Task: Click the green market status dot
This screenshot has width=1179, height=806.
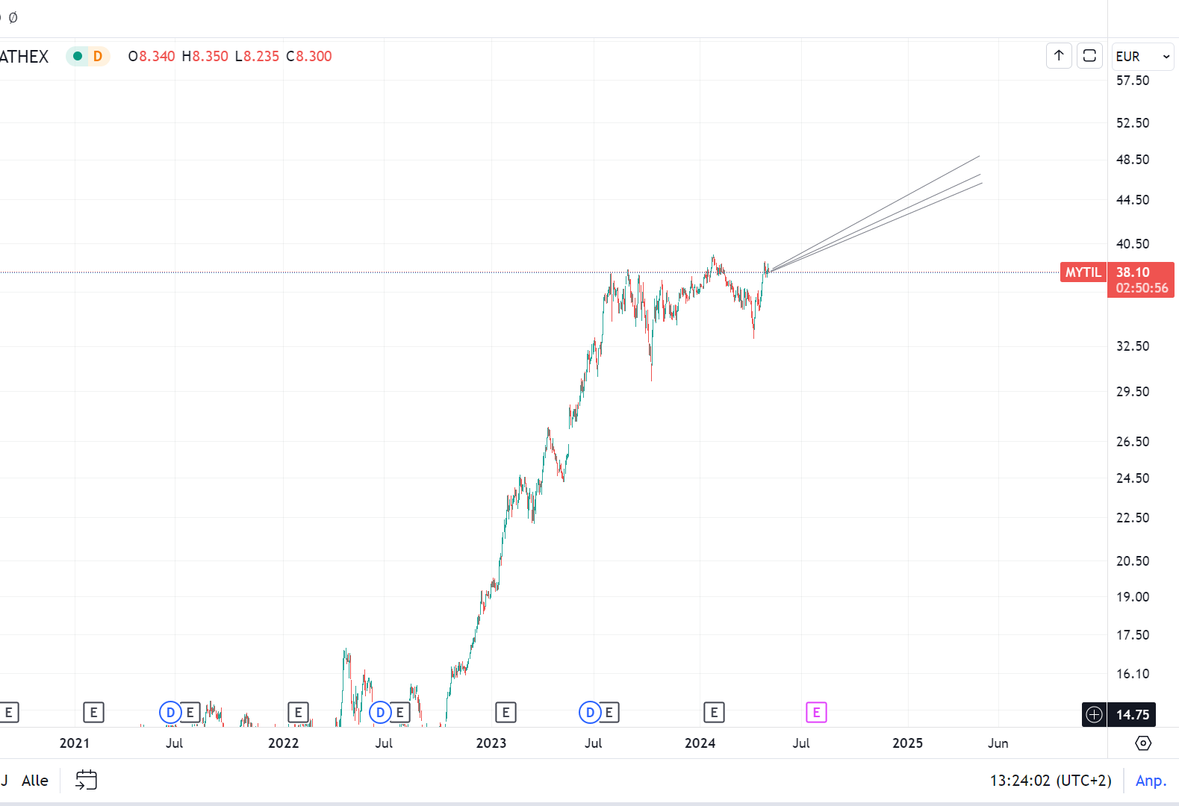Action: click(78, 56)
